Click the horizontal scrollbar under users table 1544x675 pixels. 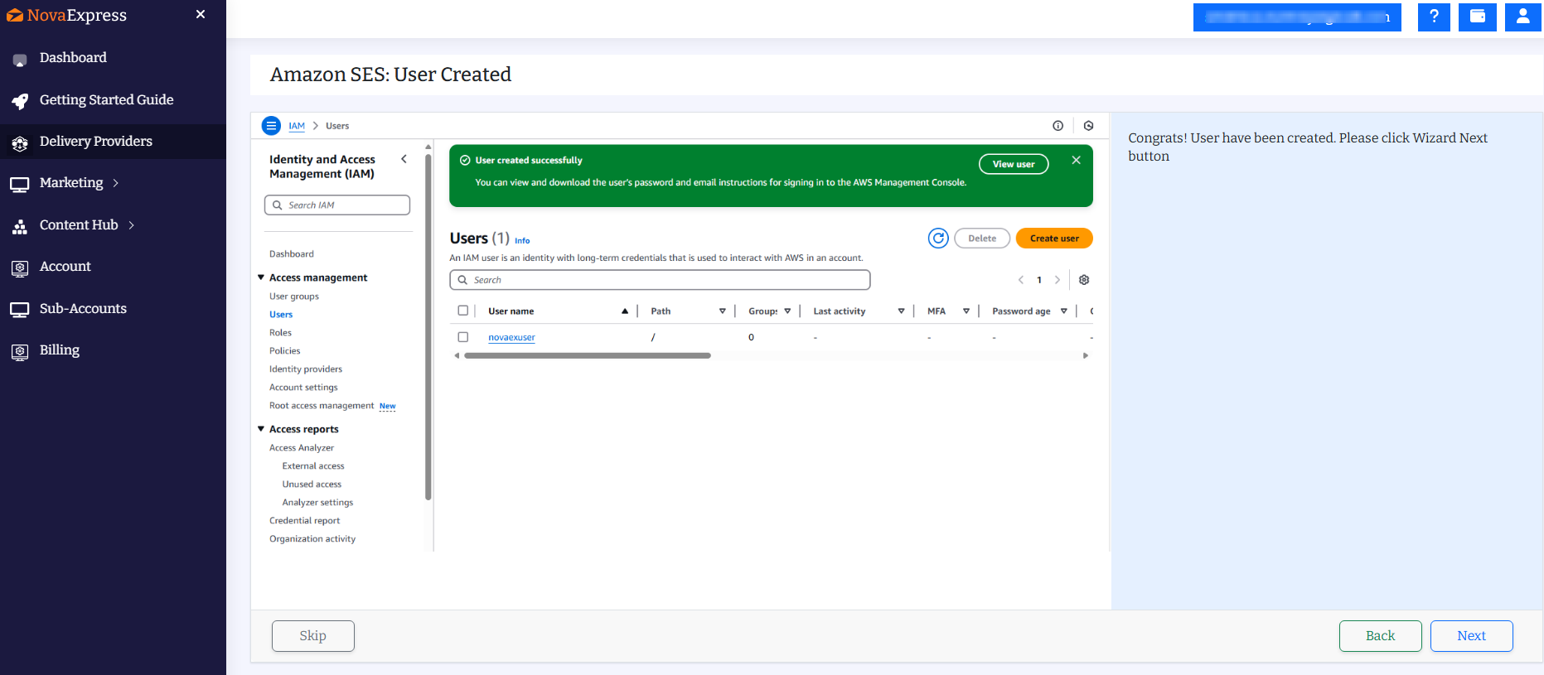[588, 355]
